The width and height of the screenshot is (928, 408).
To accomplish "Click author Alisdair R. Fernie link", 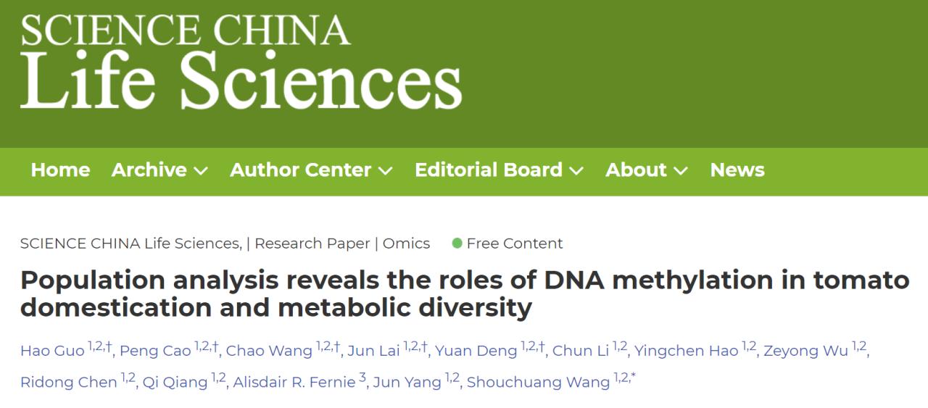I will 294,382.
